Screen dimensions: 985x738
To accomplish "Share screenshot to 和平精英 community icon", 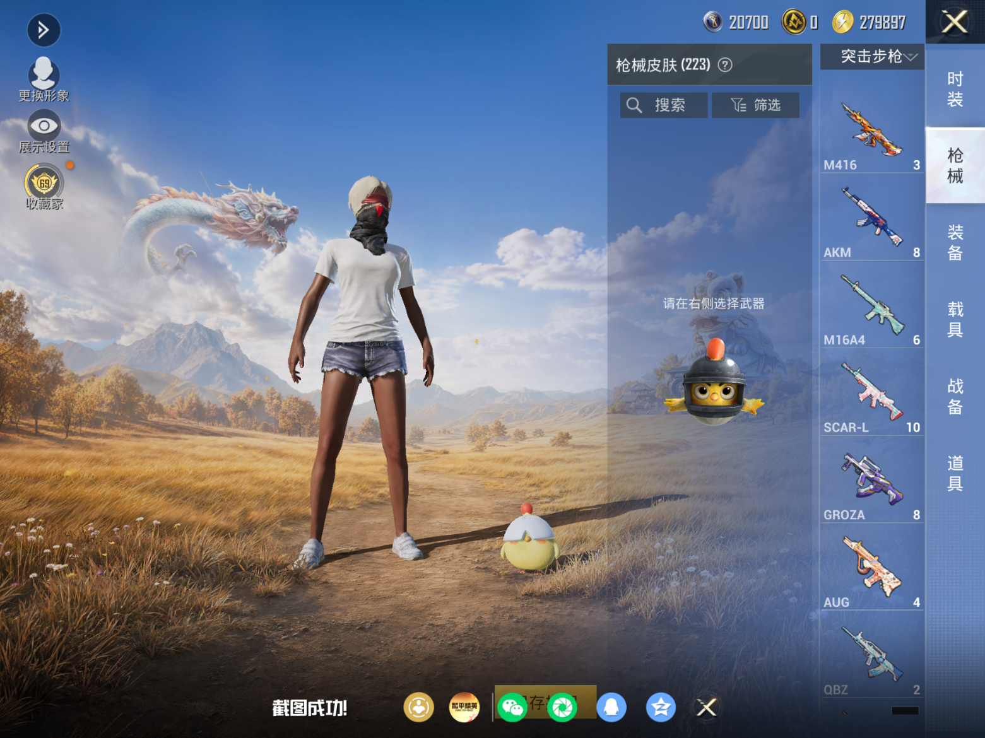I will pos(464,707).
